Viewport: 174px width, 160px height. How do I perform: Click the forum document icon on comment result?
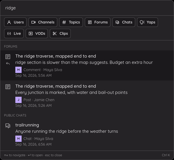coord(8,57)
